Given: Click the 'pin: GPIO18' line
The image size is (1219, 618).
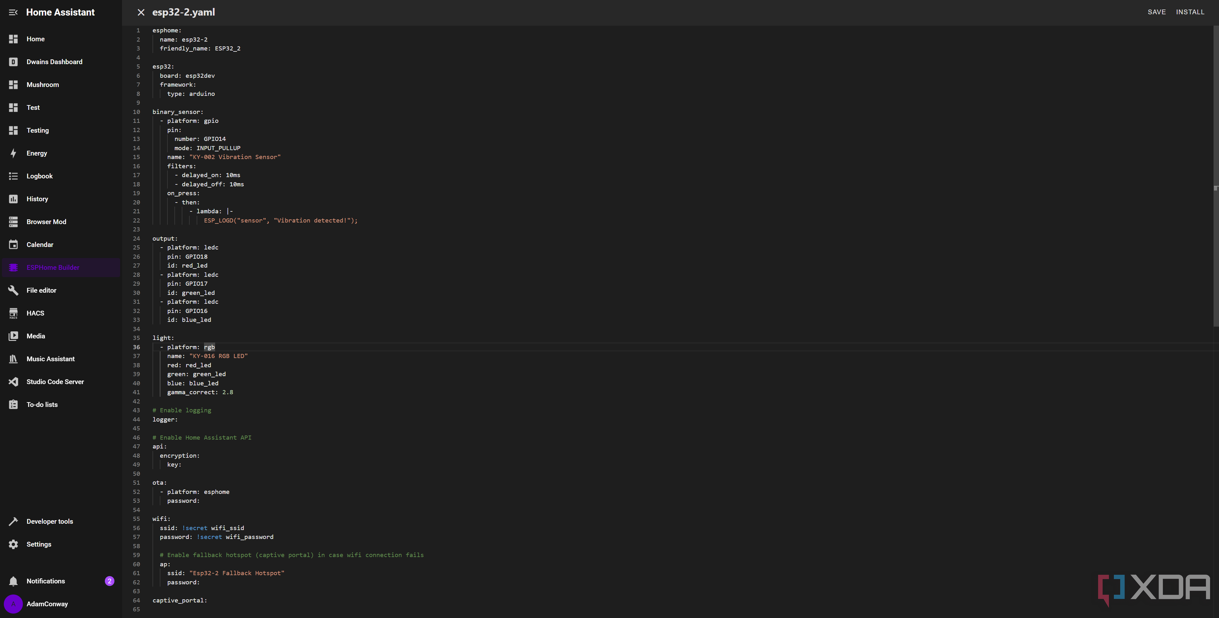Looking at the screenshot, I should point(187,257).
